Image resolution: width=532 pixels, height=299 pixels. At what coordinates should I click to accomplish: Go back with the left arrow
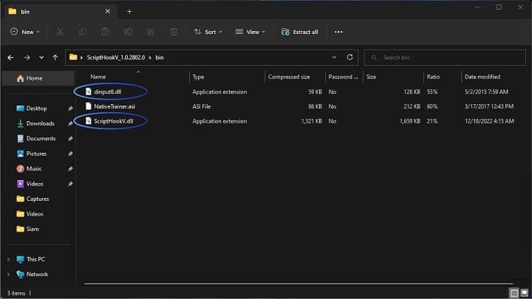pyautogui.click(x=10, y=58)
